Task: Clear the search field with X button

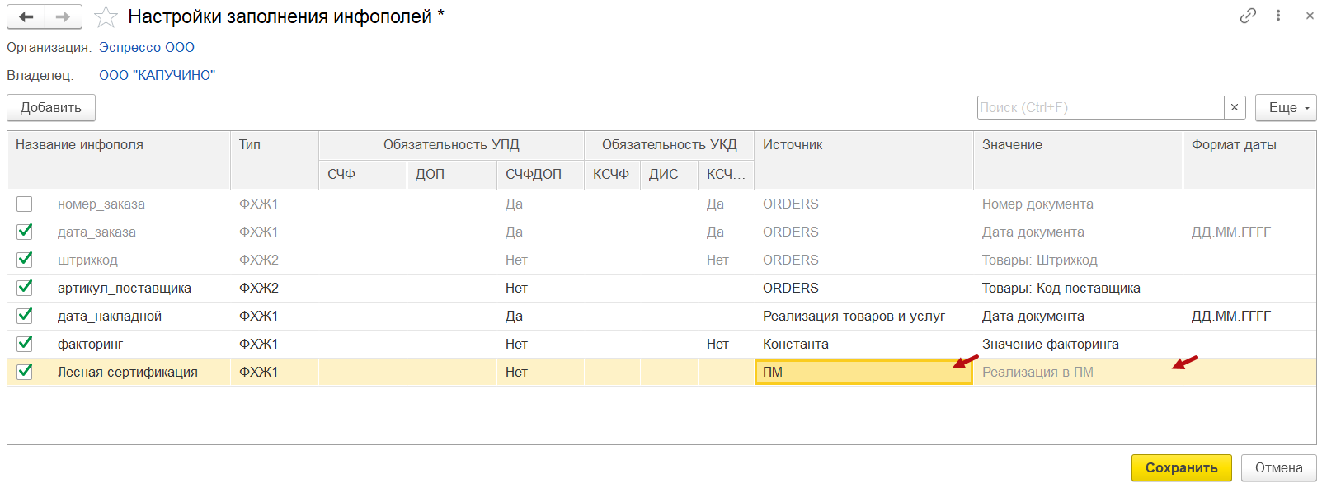Action: point(1235,107)
